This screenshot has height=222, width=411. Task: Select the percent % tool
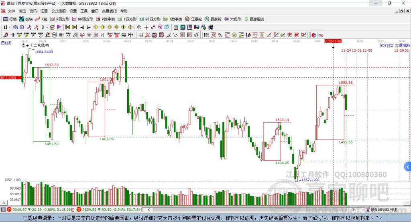(220, 35)
